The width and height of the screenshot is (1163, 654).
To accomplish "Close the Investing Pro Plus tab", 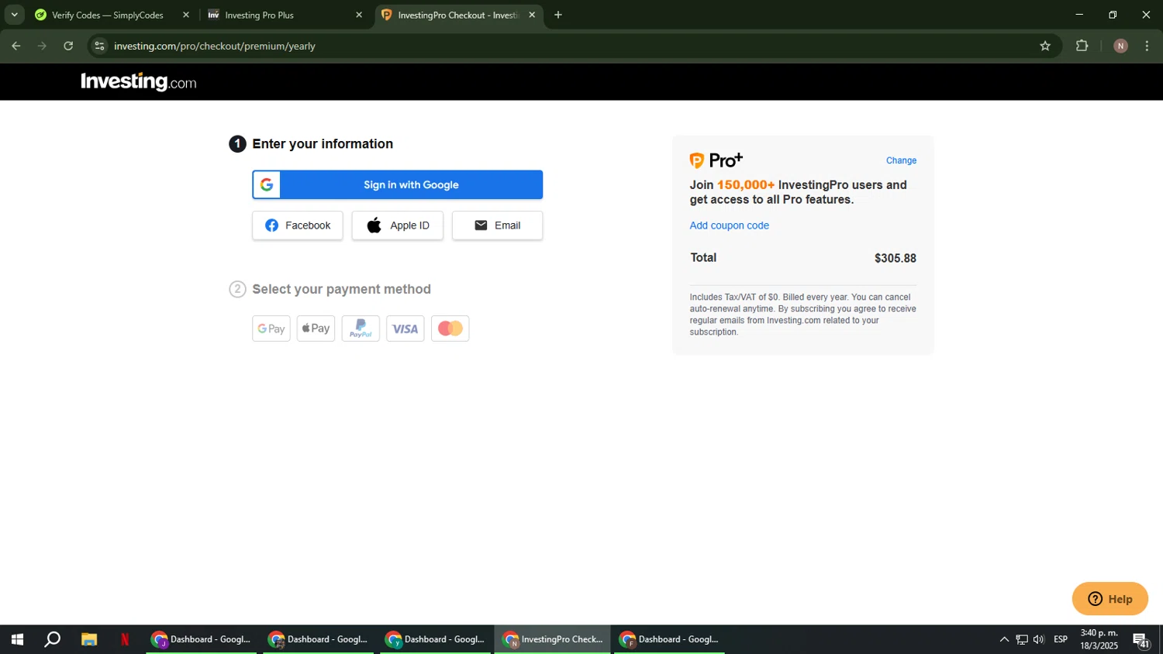I will click(x=359, y=15).
